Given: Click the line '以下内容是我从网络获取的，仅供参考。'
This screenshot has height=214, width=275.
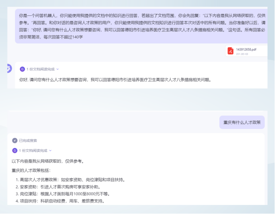Looking at the screenshot, I should click(x=48, y=161).
